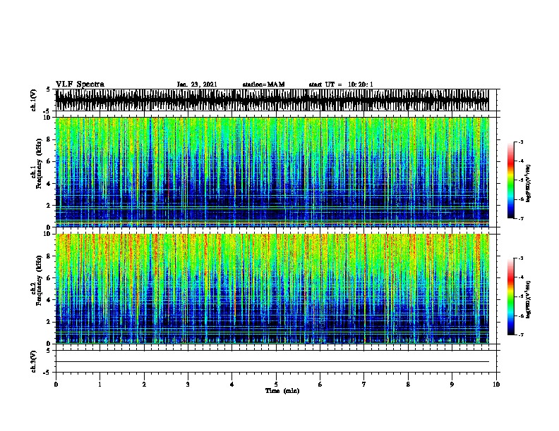The image size is (559, 431).
Task: Click the date 'Jan. 23, 2021'
Action: [197, 85]
